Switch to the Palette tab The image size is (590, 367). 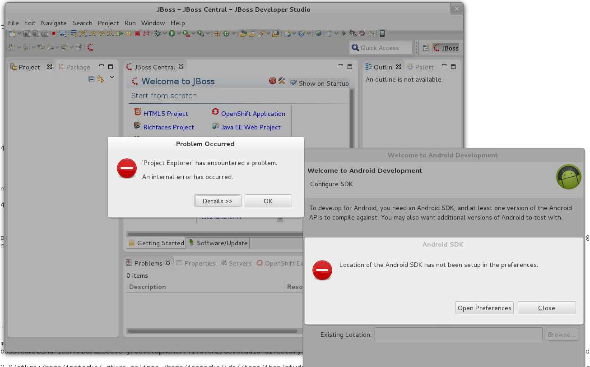pos(420,67)
